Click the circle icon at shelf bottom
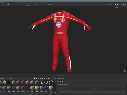Screen dimensions: 127x95 point(51,93)
